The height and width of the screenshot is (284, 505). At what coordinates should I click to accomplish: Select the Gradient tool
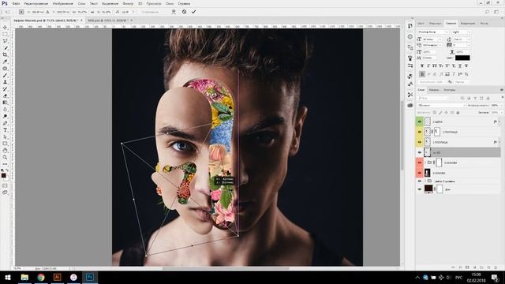pyautogui.click(x=5, y=103)
